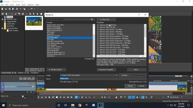This screenshot has width=193, height=108.
Task: Open Google Chrome from the taskbar
Action: [x=80, y=105]
